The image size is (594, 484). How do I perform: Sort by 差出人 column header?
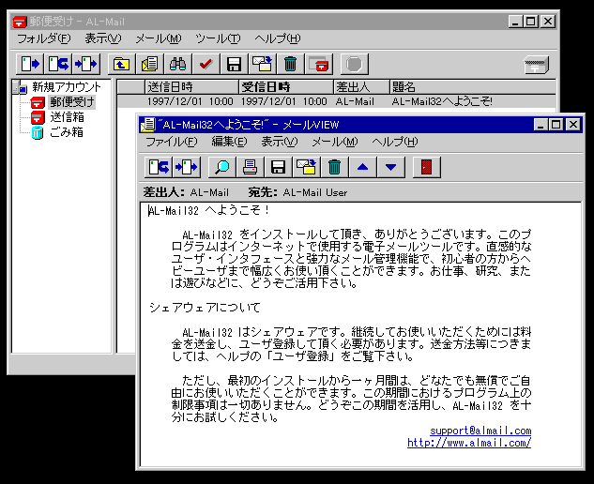coord(361,87)
